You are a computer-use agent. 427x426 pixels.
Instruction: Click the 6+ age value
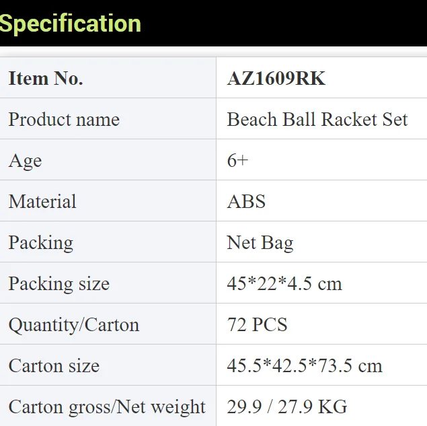(x=237, y=160)
